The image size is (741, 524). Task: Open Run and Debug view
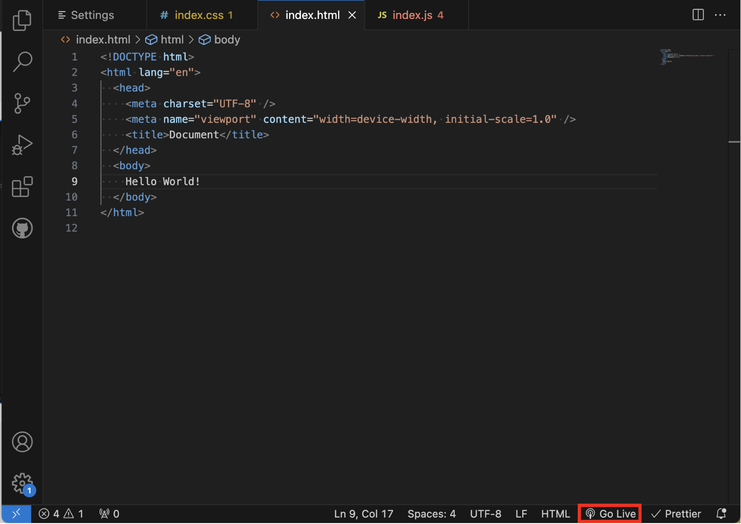tap(22, 145)
